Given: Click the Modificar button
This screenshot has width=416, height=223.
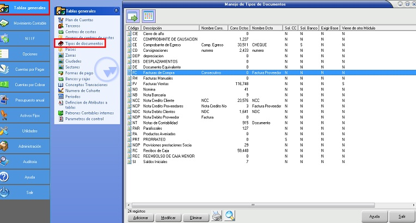Looking at the screenshot, I should [167, 216].
